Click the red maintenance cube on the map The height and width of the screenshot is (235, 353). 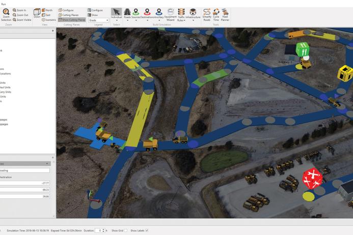(311, 178)
